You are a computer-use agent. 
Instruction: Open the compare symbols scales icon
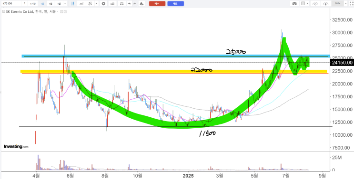[x=121, y=4]
